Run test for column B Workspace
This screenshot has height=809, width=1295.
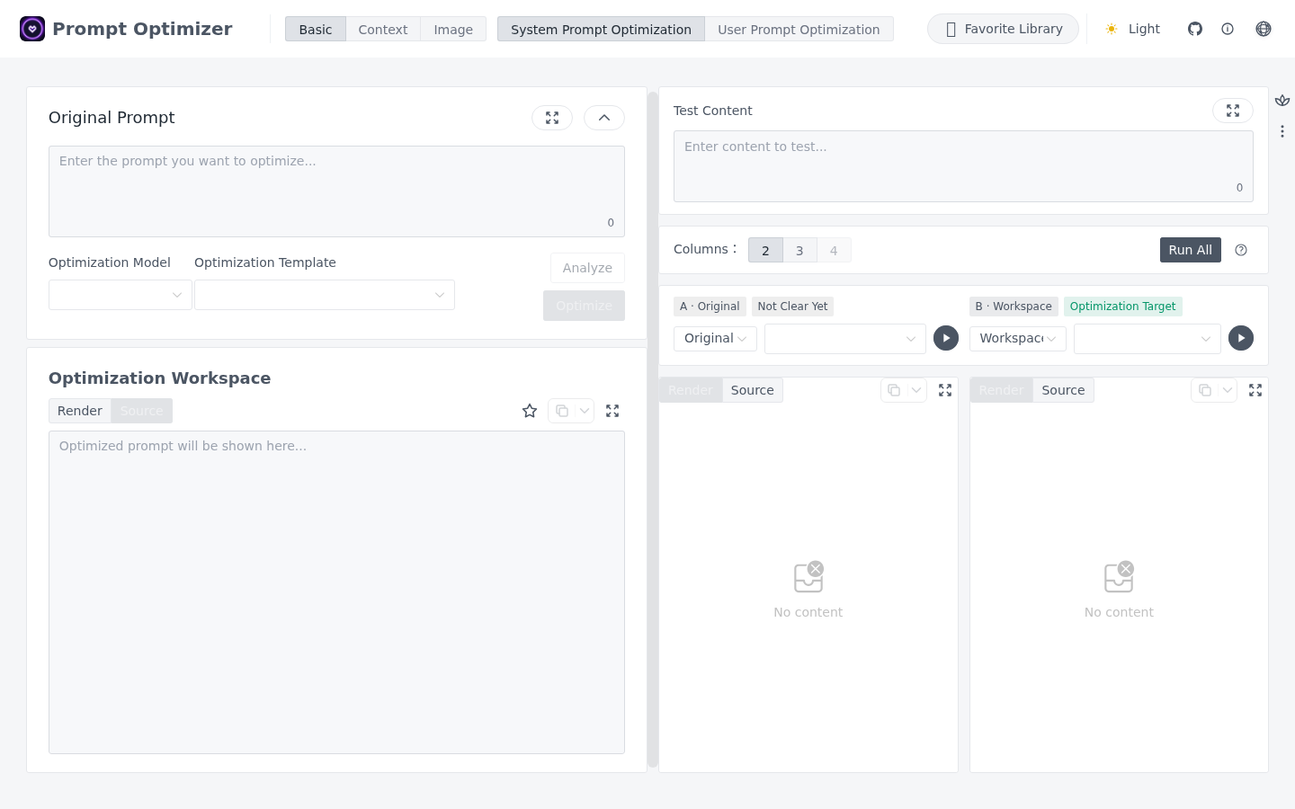1241,338
